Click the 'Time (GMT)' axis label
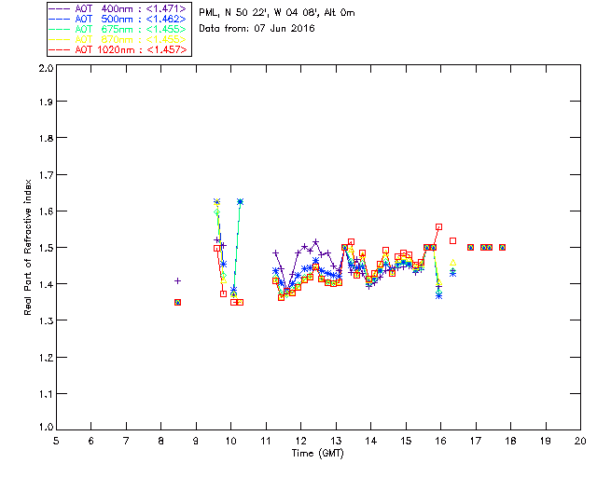 pos(317,454)
